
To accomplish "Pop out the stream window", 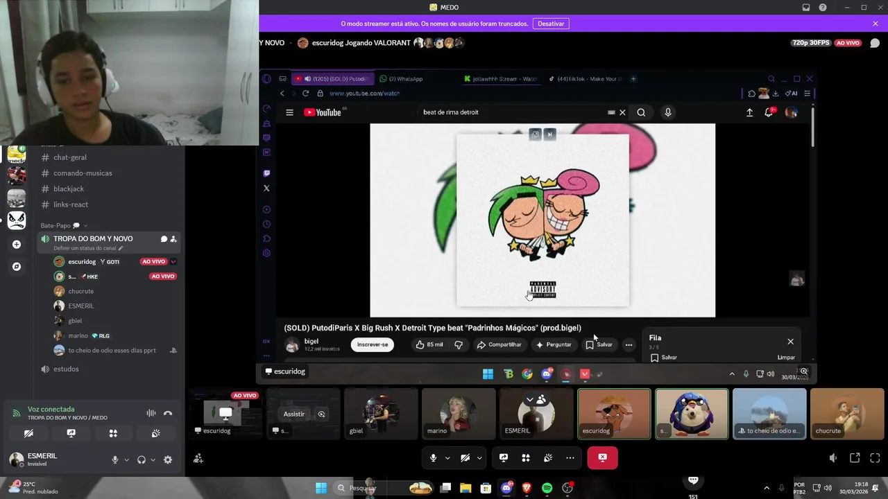I will coord(855,458).
